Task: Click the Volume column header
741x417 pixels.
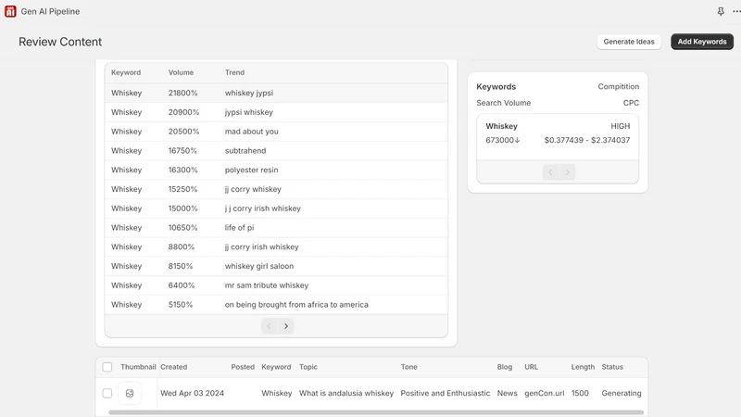Action: [x=181, y=72]
